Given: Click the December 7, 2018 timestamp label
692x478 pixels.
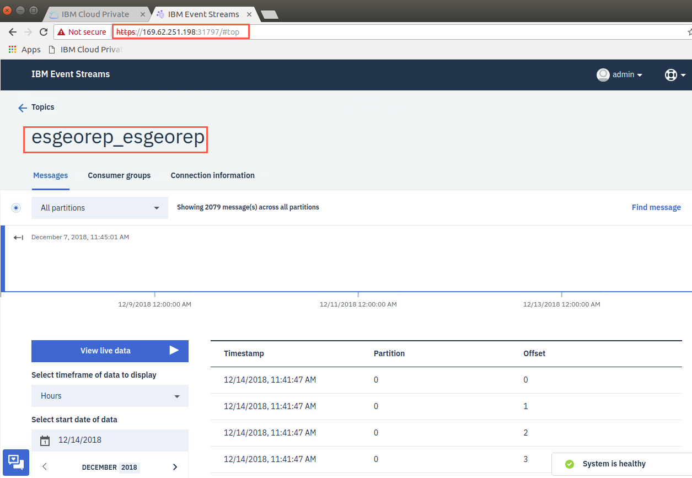Looking at the screenshot, I should (80, 237).
